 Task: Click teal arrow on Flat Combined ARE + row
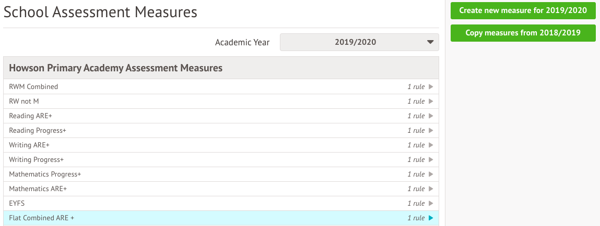431,218
